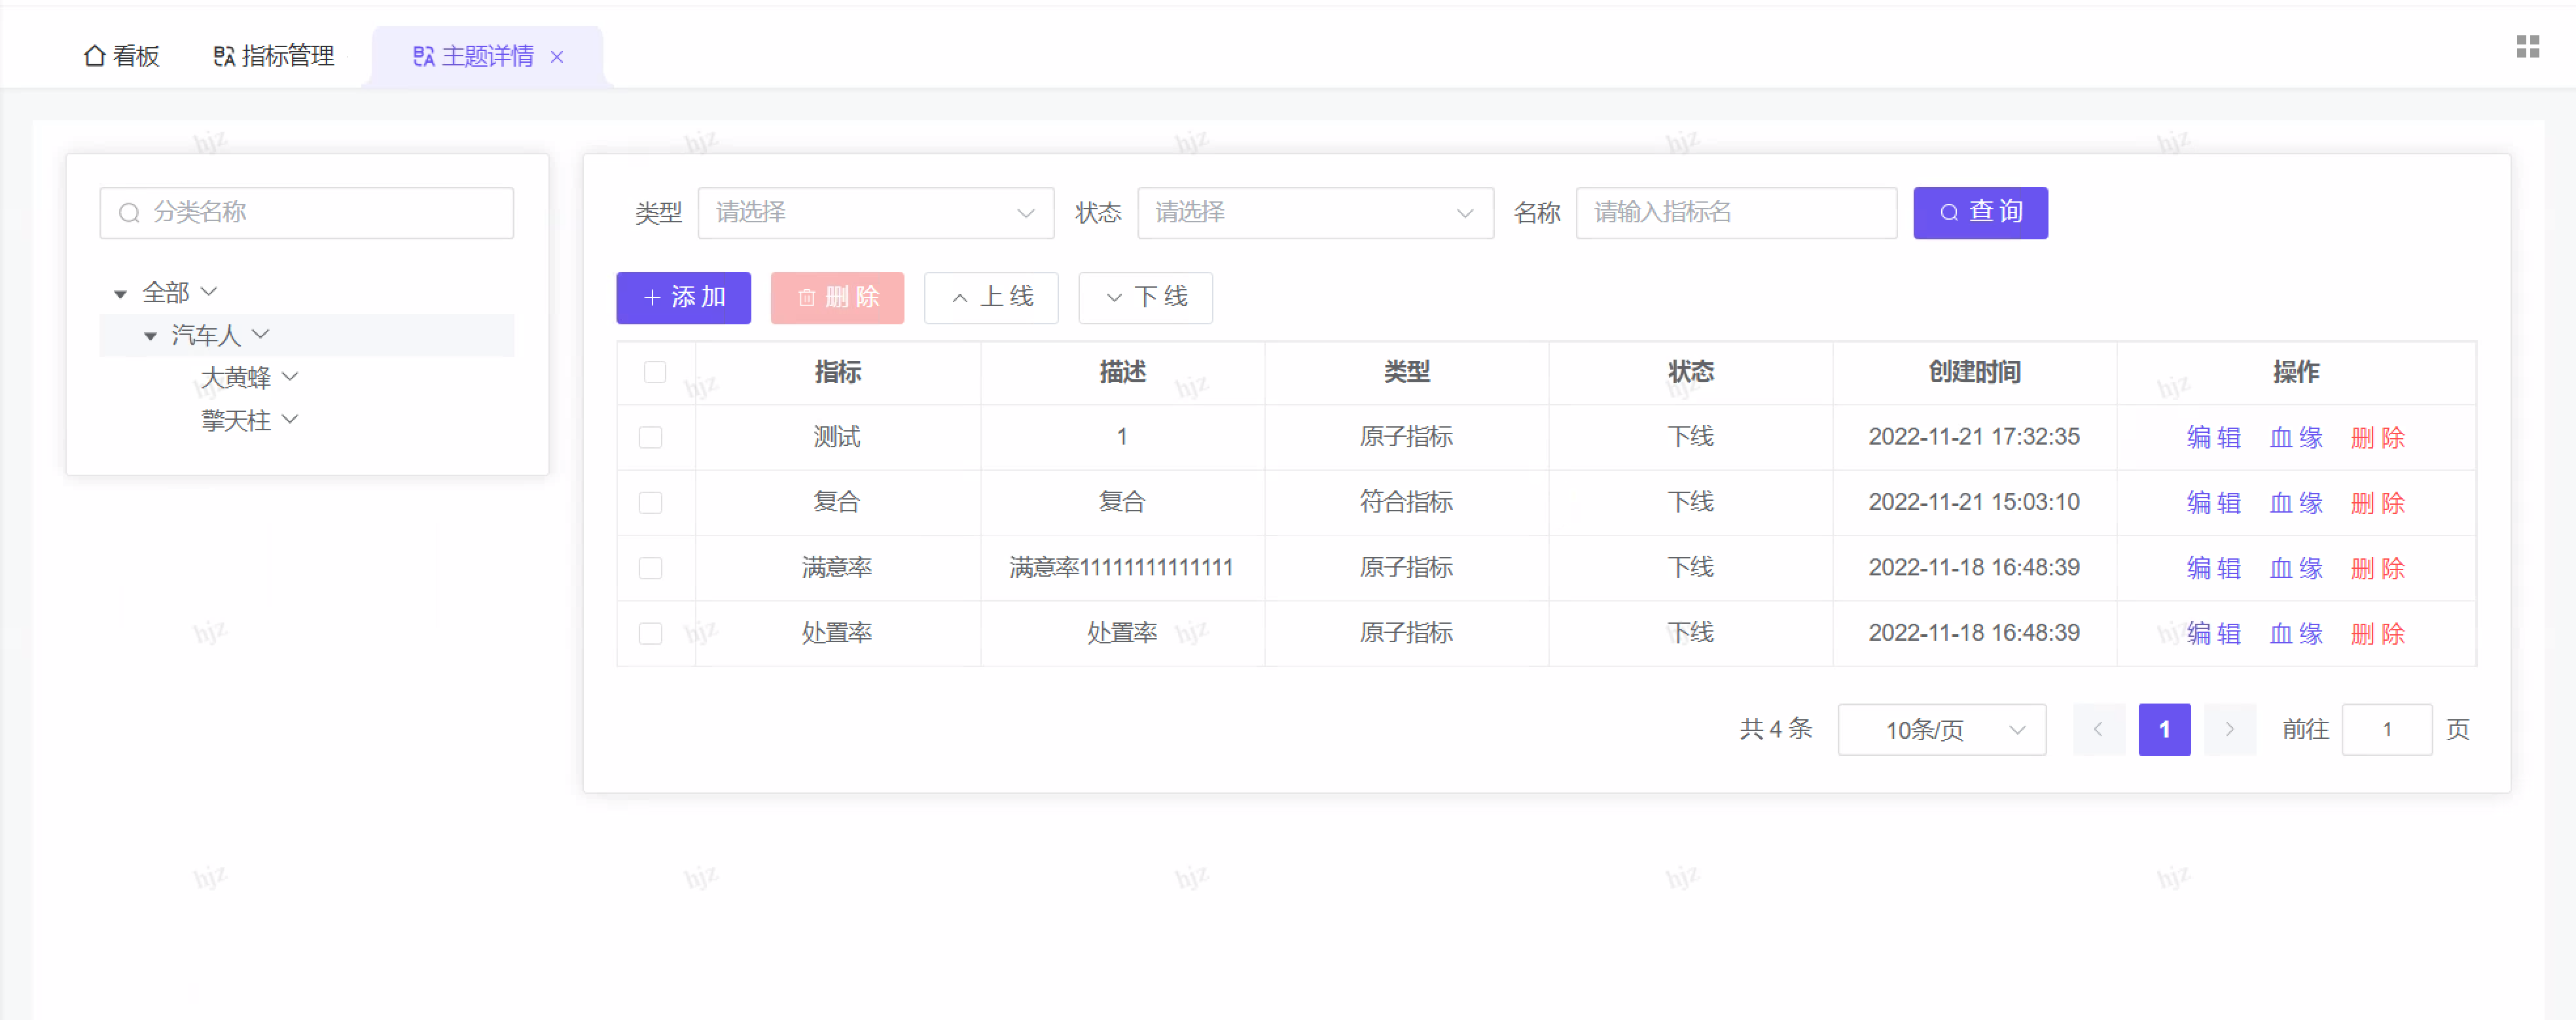This screenshot has width=2576, height=1020.
Task: Collapse the 汽车人 tree node triangle
Action: coord(150,335)
